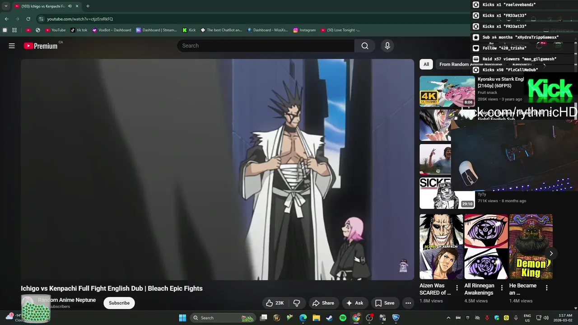
Task: Open a new tab with plus button
Action: [x=88, y=6]
